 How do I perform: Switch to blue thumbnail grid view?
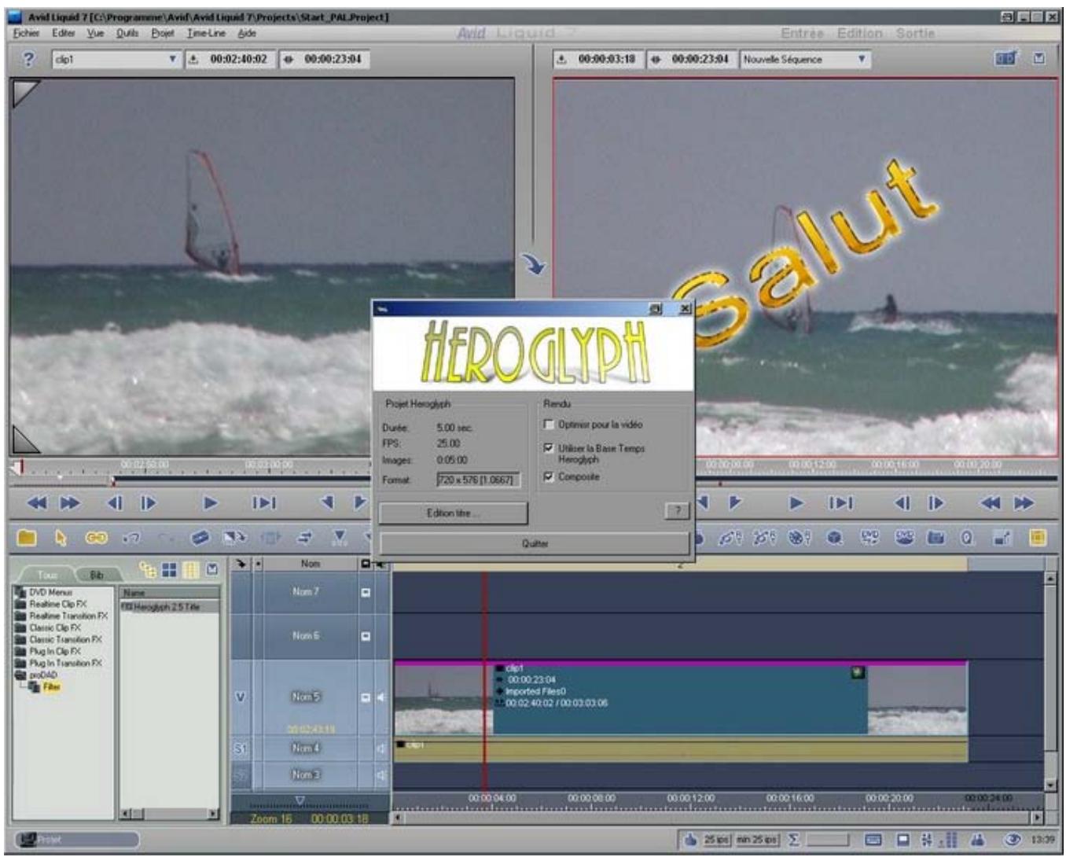pos(169,570)
